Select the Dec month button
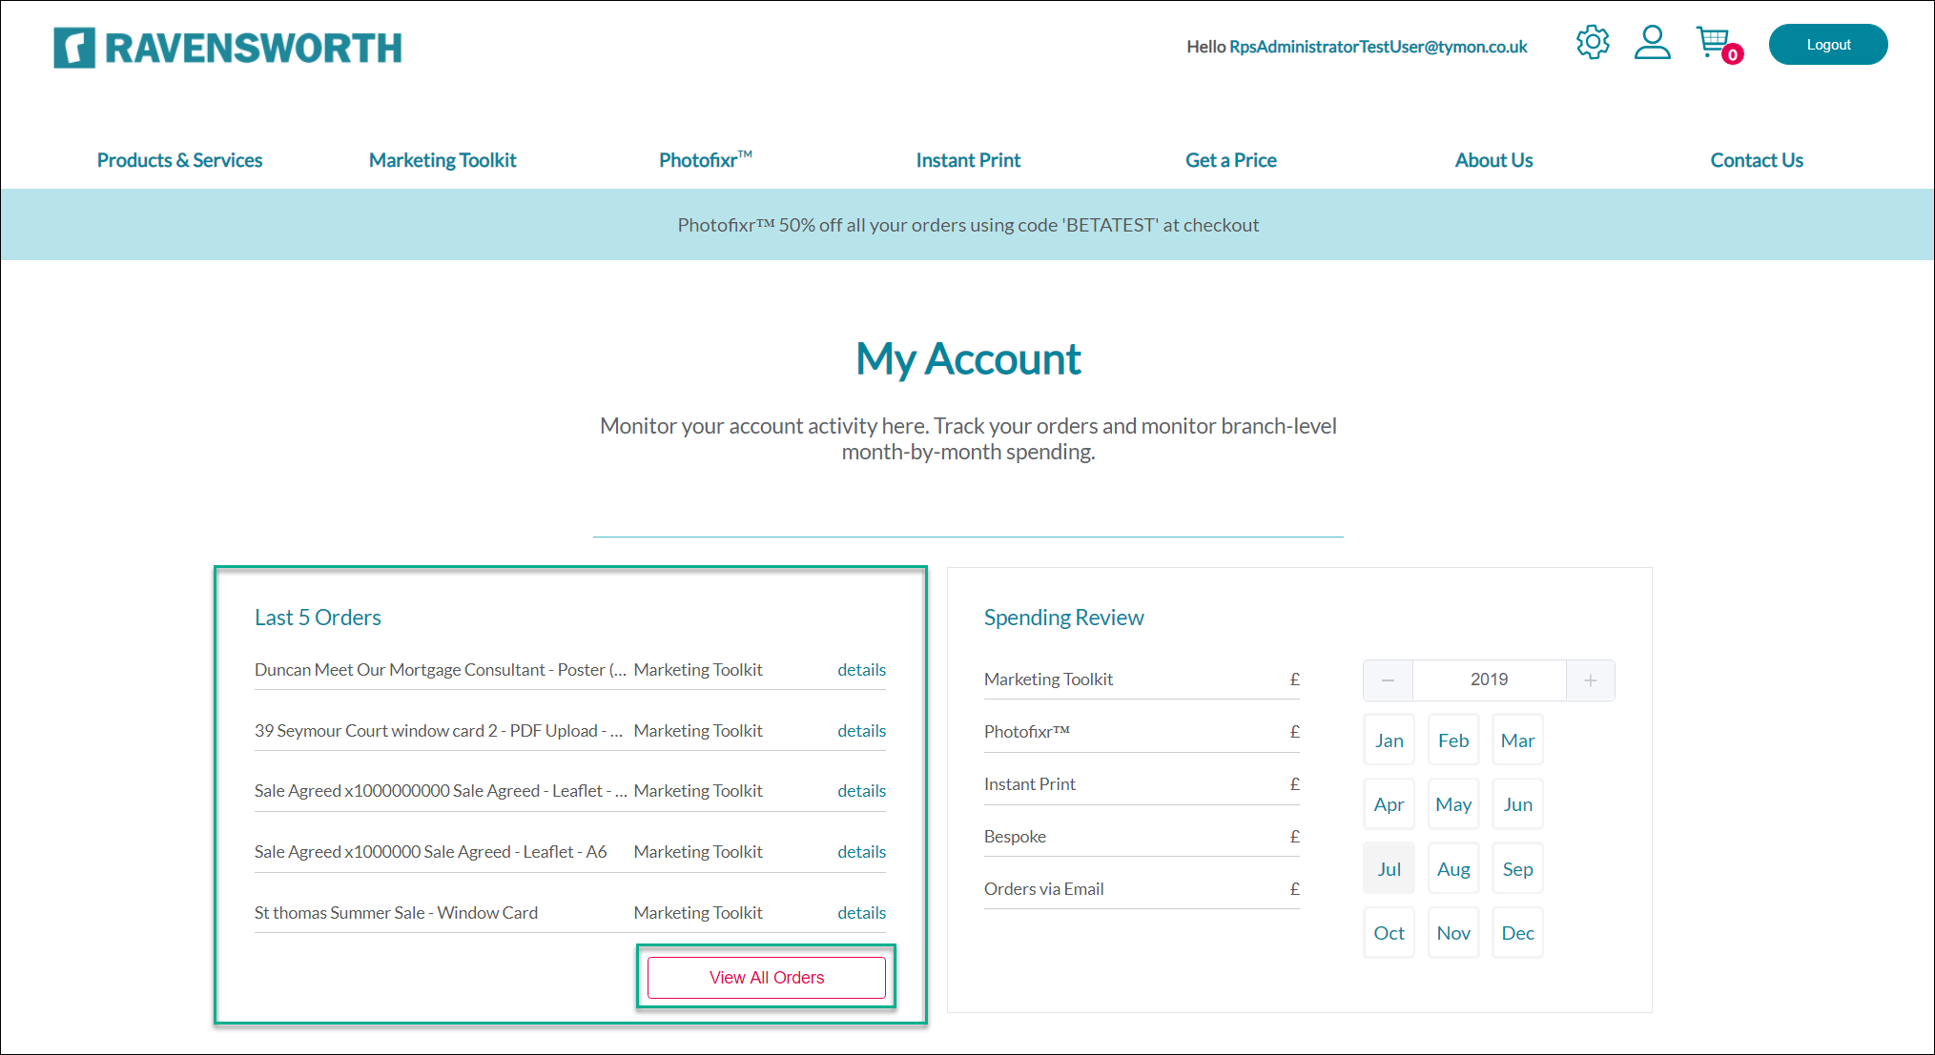 point(1517,933)
